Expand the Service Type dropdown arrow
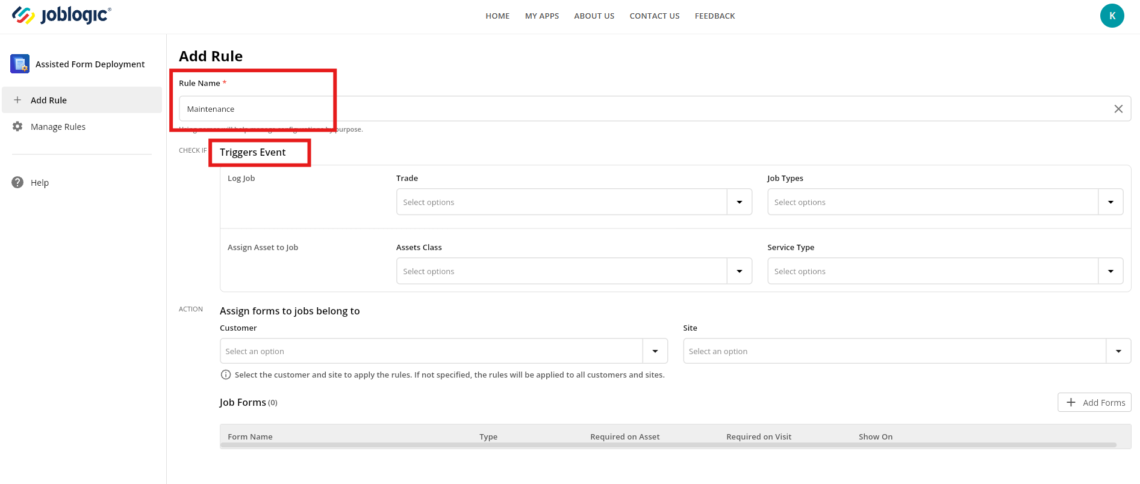Viewport: 1140px width, 484px height. click(1110, 271)
